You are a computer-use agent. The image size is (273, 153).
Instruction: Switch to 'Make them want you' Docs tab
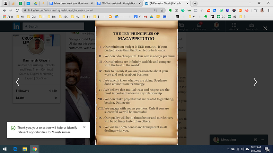coord(71,3)
